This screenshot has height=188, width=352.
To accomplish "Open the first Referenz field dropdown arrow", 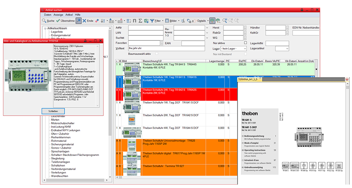I will pyautogui.click(x=207, y=28).
